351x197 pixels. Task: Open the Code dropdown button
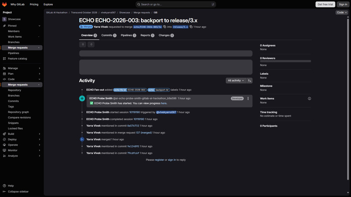click(x=342, y=13)
